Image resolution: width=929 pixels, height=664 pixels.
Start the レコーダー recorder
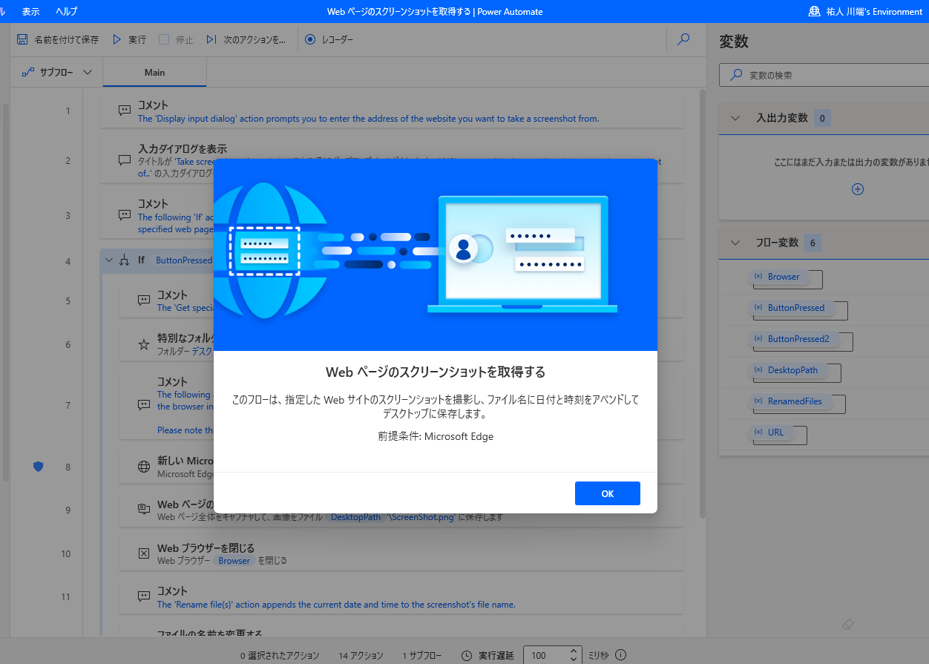click(x=329, y=39)
